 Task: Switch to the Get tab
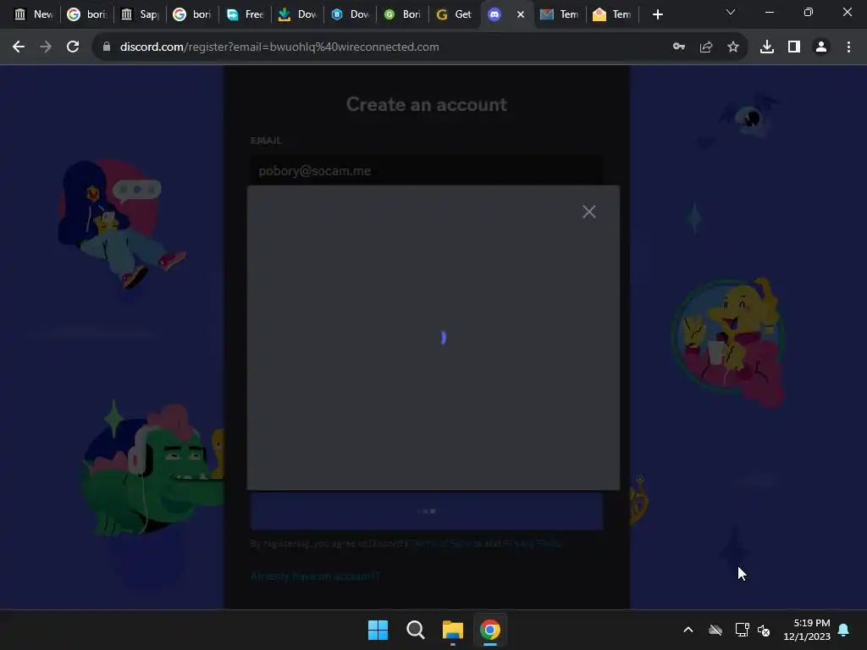(x=455, y=15)
